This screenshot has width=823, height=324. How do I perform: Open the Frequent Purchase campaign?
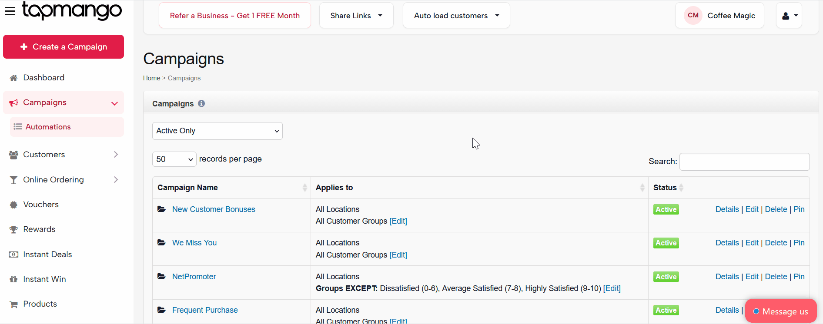click(205, 310)
